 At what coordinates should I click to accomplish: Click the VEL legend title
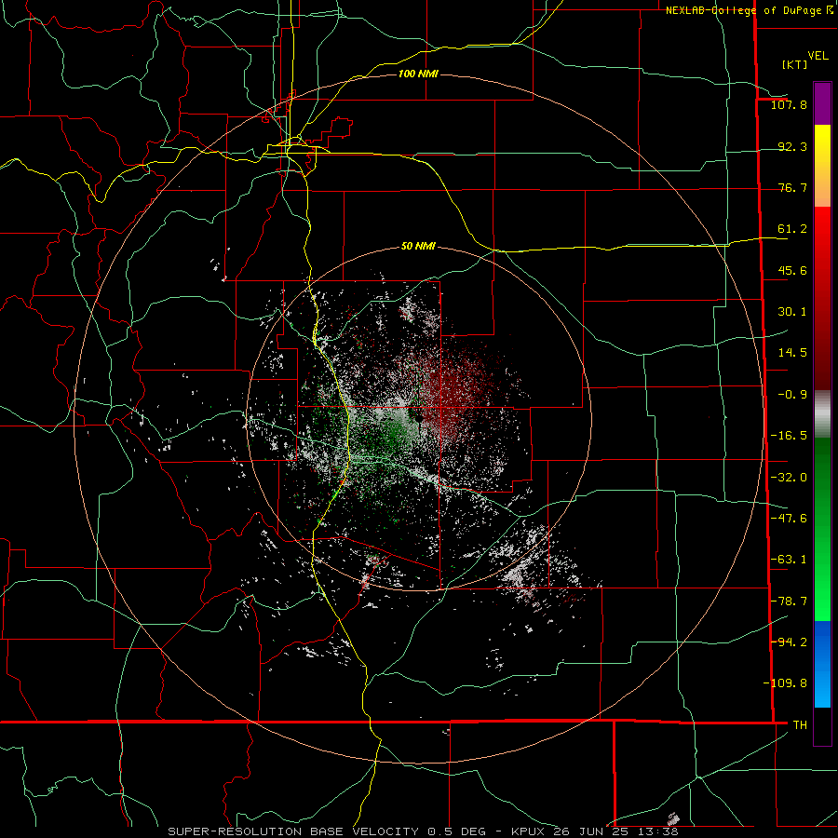[x=818, y=56]
